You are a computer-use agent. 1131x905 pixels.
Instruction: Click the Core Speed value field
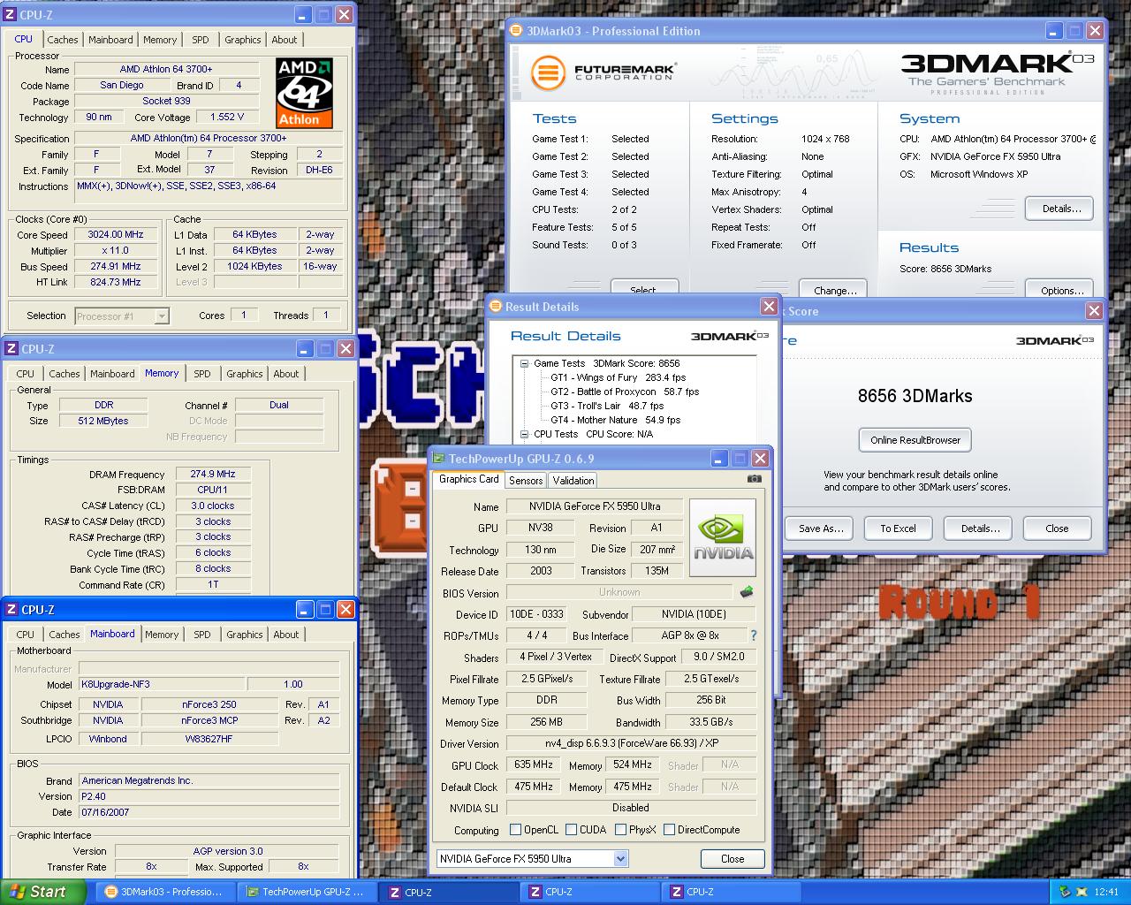click(x=116, y=234)
